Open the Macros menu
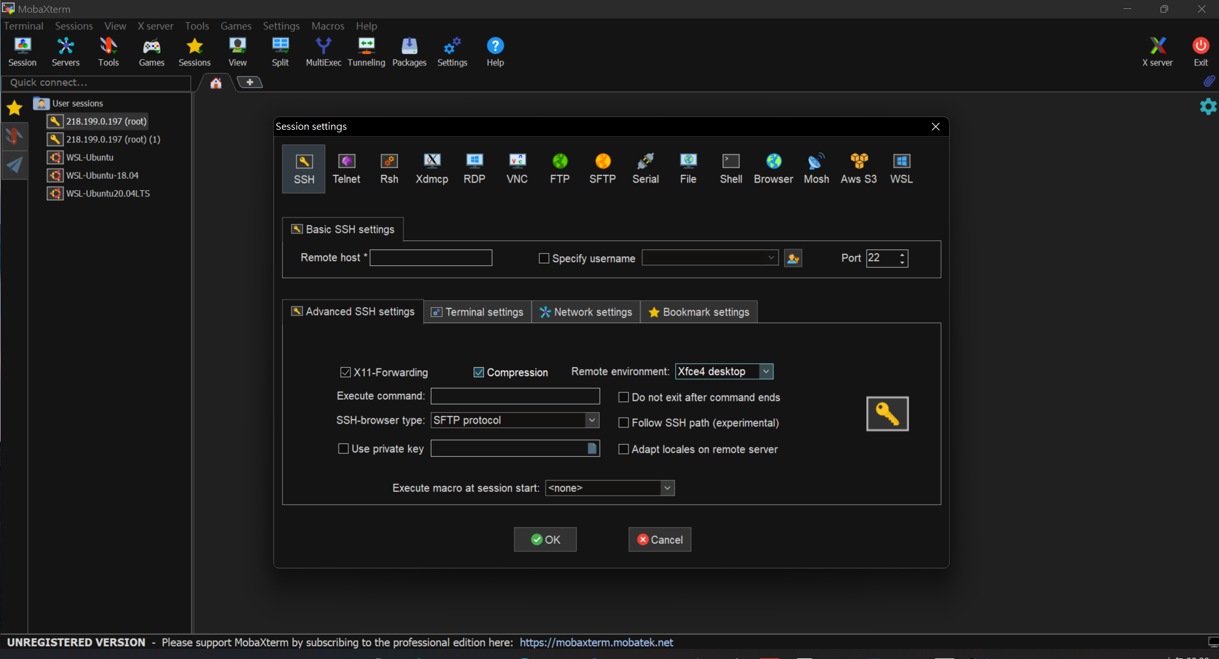Viewport: 1219px width, 659px height. point(327,26)
